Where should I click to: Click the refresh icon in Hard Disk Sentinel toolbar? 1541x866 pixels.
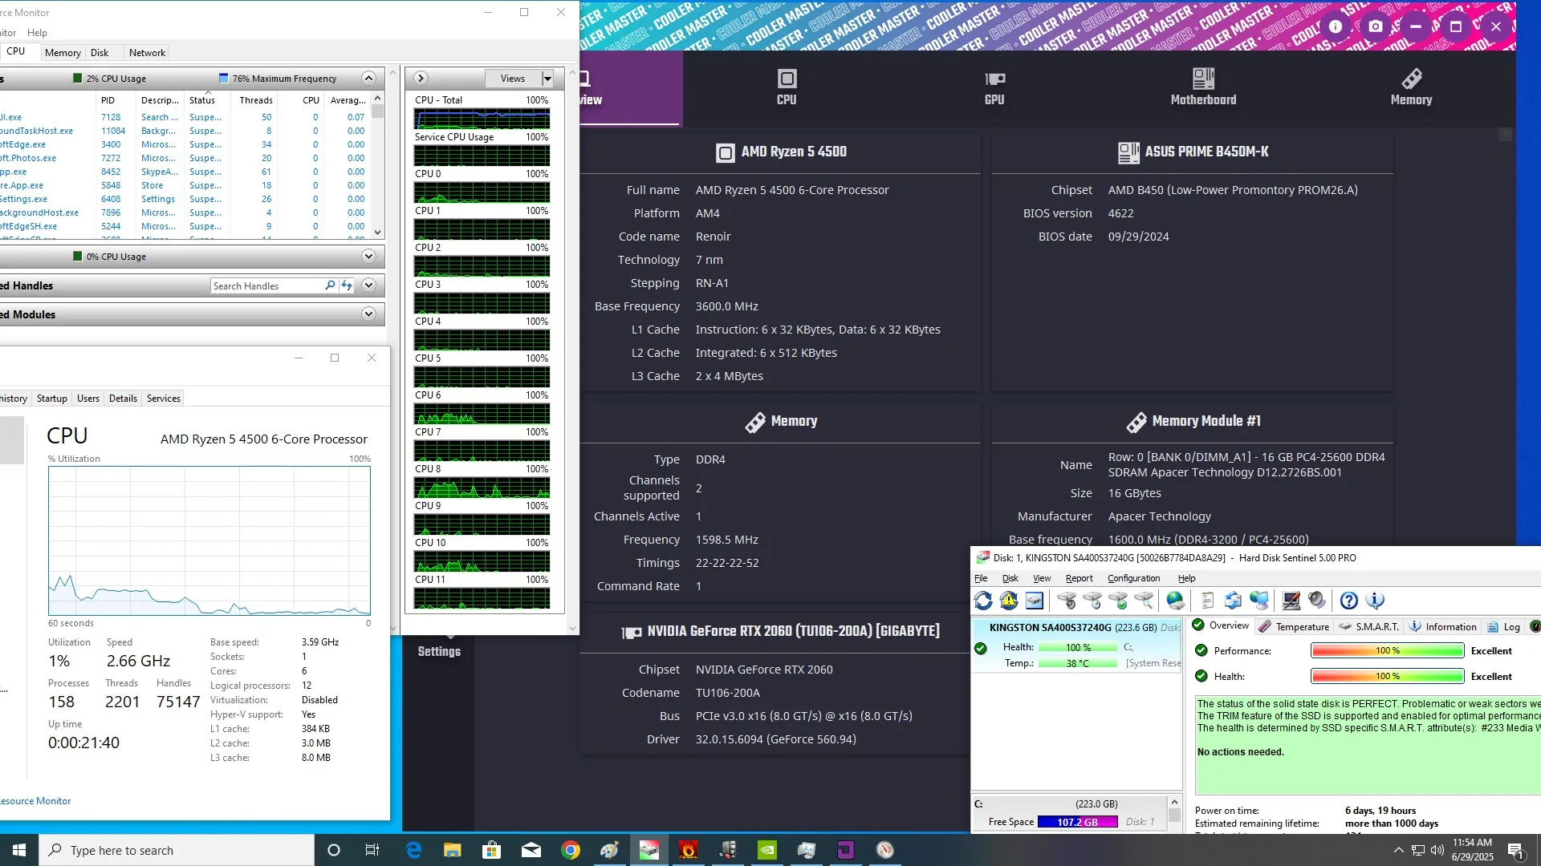click(983, 601)
